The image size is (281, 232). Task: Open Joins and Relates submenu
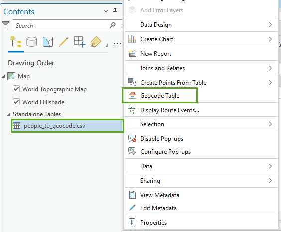(x=201, y=68)
